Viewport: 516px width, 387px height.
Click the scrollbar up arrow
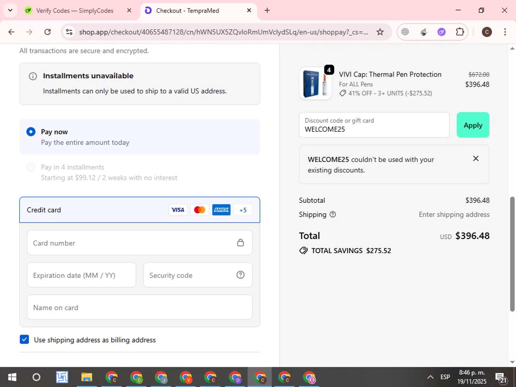(x=512, y=49)
